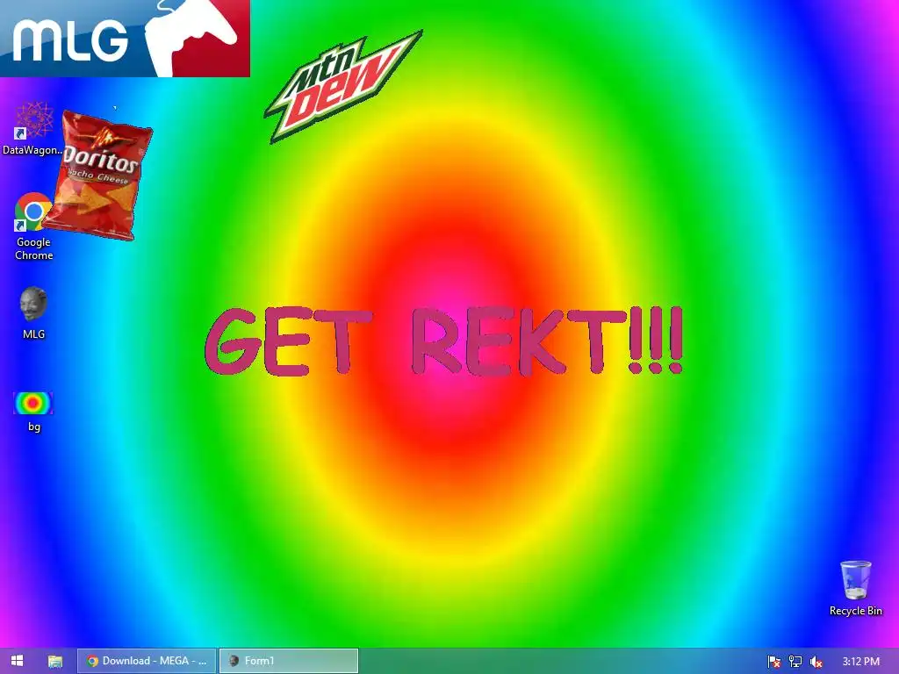Open File Explorer from the taskbar
899x674 pixels.
(55, 661)
